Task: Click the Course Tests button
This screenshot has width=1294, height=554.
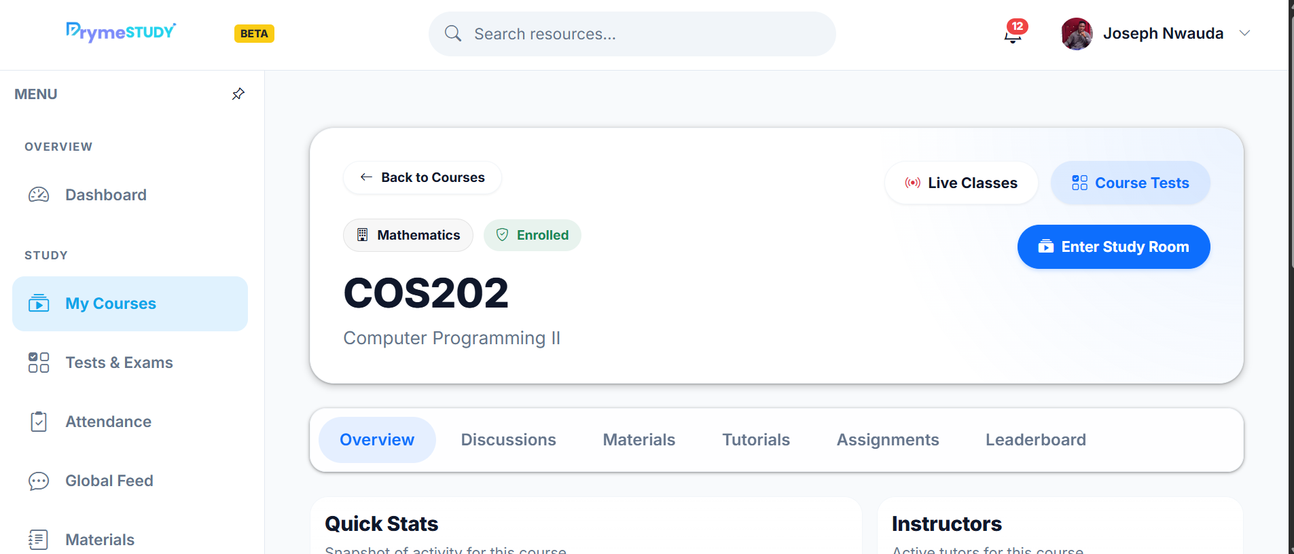Action: (x=1130, y=183)
